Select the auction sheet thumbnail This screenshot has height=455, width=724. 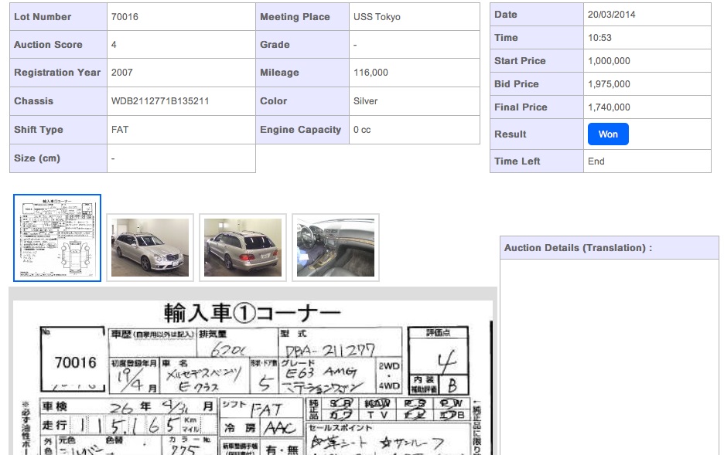[57, 238]
